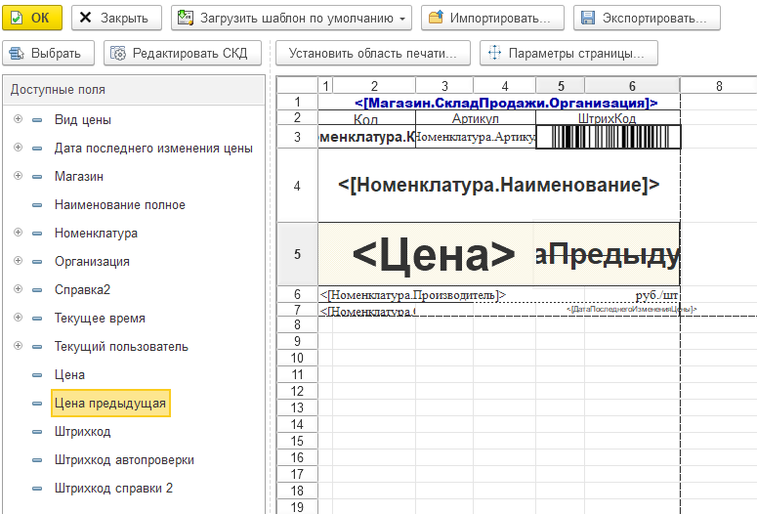This screenshot has height=514, width=757.
Task: Click the Экспортировать floppy disk icon button
Action: click(646, 18)
